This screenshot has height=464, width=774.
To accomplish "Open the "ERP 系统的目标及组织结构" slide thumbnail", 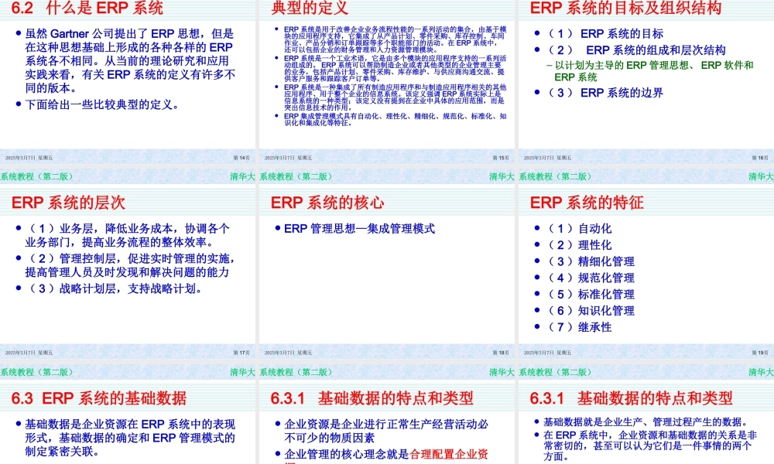I will [x=646, y=82].
